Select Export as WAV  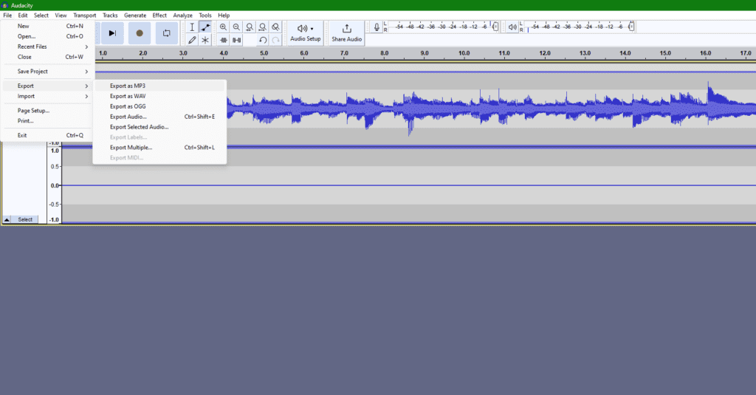(159, 96)
